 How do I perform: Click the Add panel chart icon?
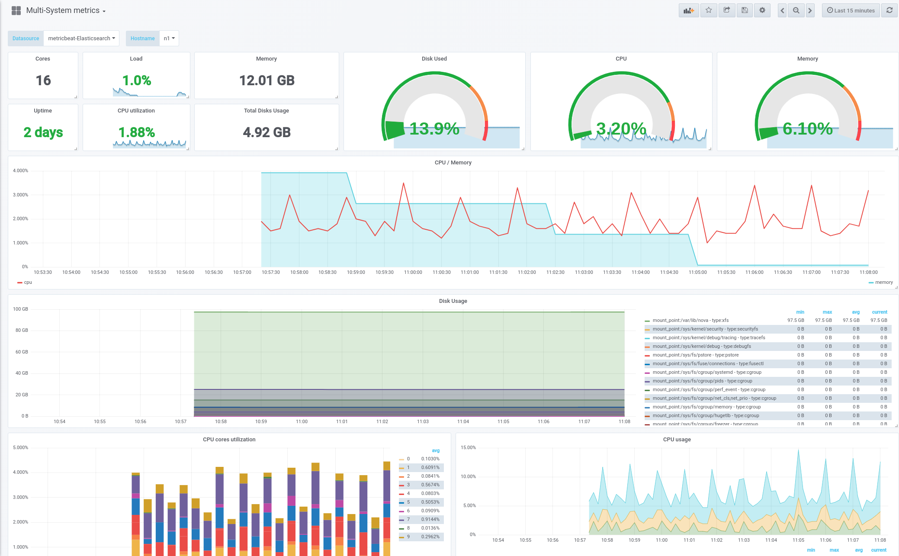pos(689,10)
